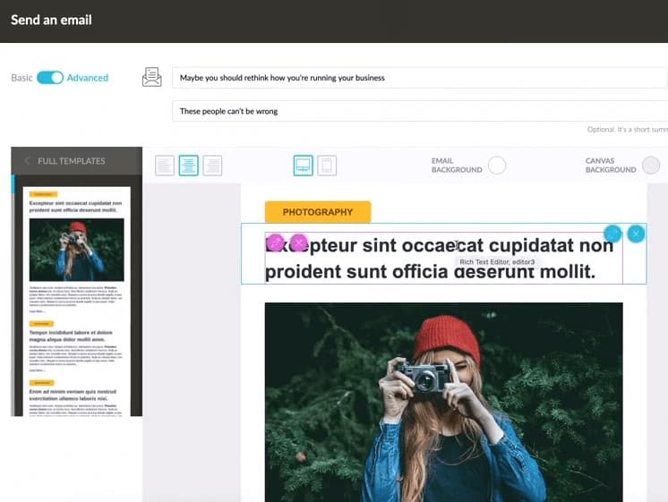Image resolution: width=668 pixels, height=502 pixels.
Task: Click the Basic mode label
Action: coord(21,78)
